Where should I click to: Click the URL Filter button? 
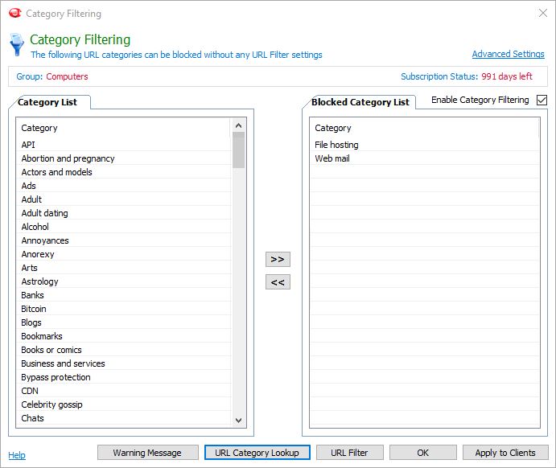point(349,453)
